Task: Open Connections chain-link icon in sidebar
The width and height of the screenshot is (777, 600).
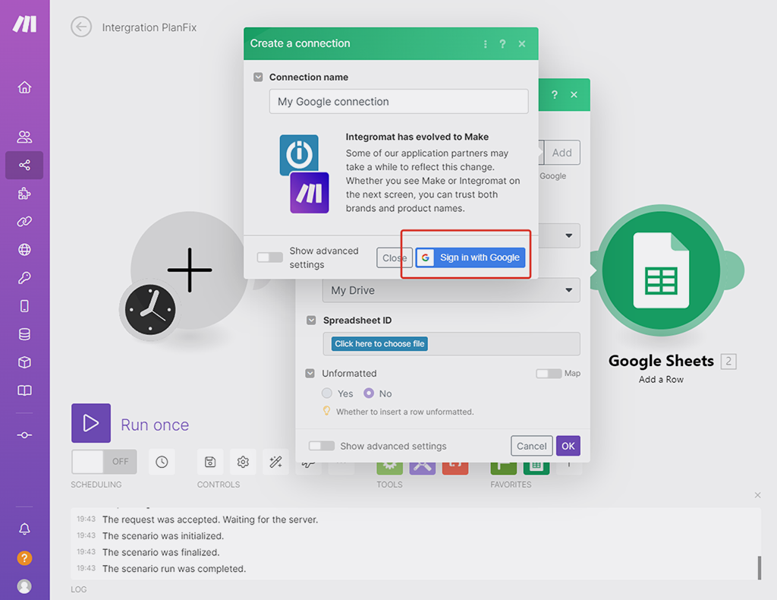Action: 24,222
